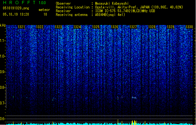Click the 1322 time marker

(40, 27)
